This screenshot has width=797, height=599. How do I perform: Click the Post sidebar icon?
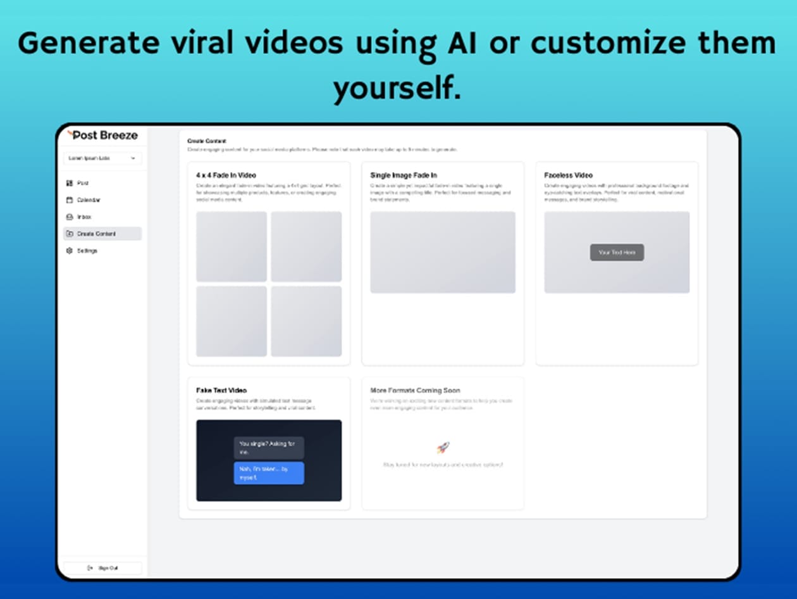point(70,183)
